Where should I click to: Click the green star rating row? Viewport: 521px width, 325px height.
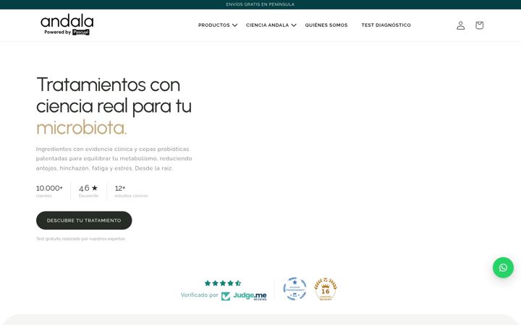(223, 283)
